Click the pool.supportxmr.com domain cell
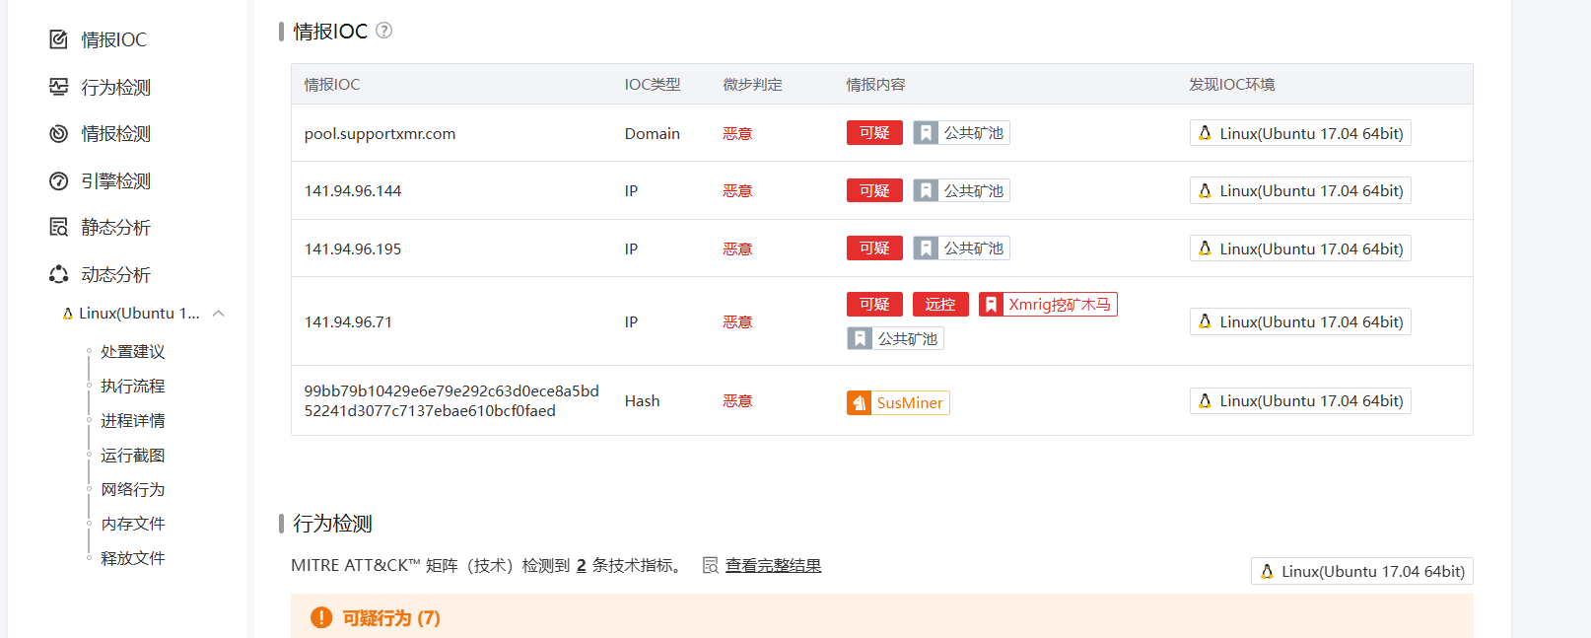The image size is (1591, 638). (380, 133)
